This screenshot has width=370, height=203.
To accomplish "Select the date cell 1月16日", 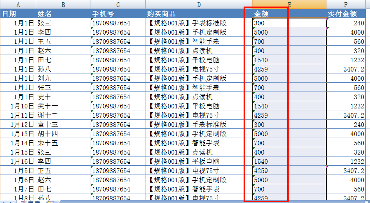I will point(18,161).
